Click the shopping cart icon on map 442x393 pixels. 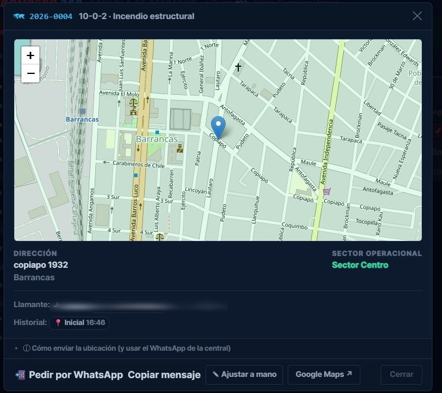326,191
